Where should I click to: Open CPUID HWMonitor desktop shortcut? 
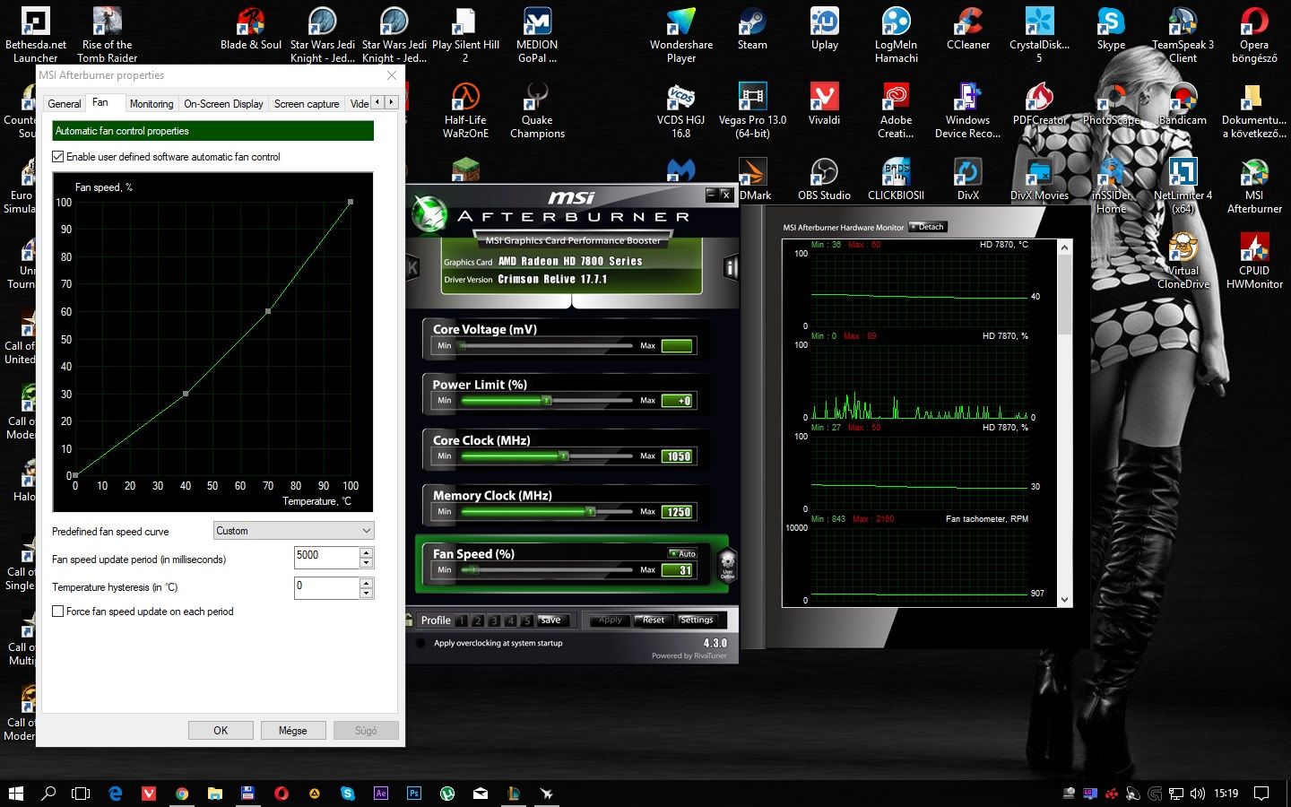[1254, 260]
